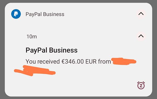Screen dimensions: 157x99
Task: Open the PayPal Business app header label
Action: 45,14
